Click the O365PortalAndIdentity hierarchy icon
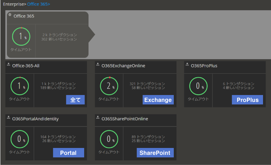Image resolution: width=271 pixels, height=165 pixels. click(8, 117)
